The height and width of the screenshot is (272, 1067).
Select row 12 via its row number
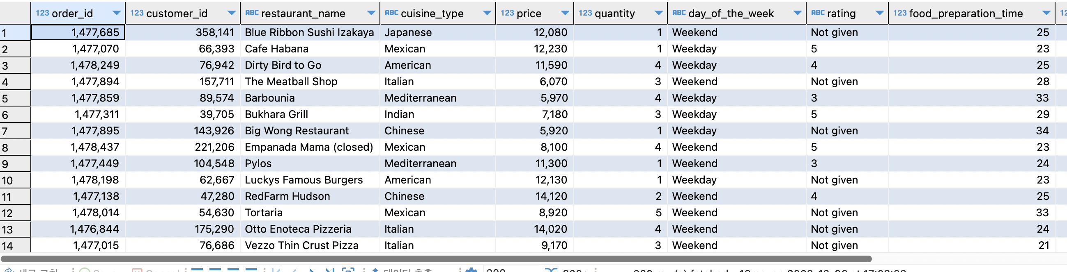tap(15, 213)
